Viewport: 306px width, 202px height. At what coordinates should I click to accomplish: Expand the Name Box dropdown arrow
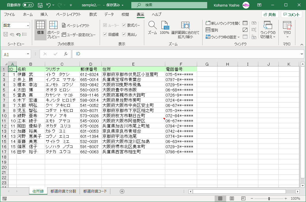[x=28, y=54]
